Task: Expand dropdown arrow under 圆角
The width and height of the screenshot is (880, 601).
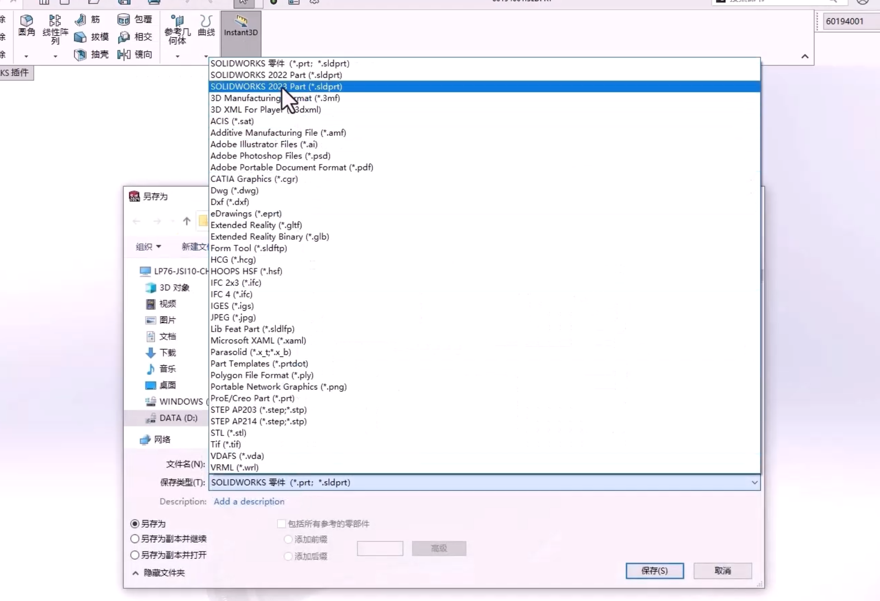Action: 26,56
